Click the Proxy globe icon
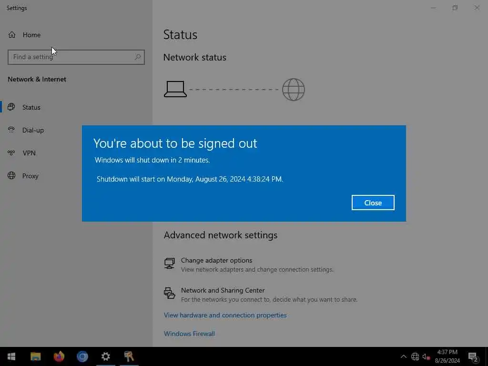488x366 pixels. click(x=11, y=175)
